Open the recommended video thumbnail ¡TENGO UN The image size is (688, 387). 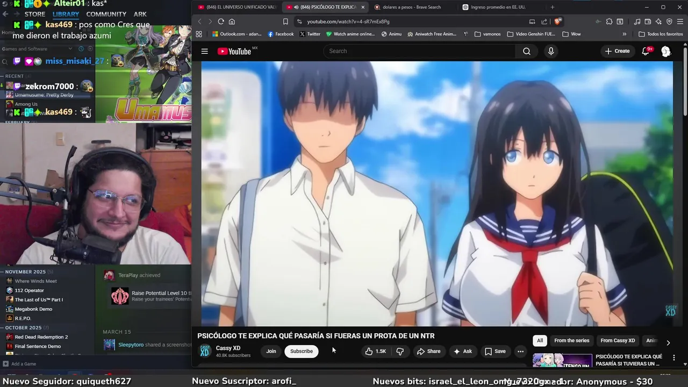tap(562, 360)
